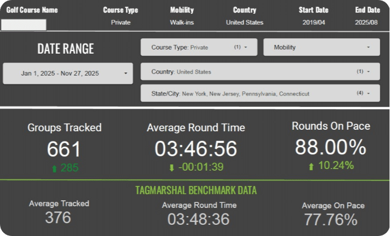Screen dimensions: 390x236
Task: Click the Golf Course Name column header
Action: point(32,10)
